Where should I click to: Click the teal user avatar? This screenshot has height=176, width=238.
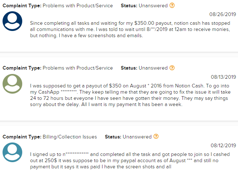12,152
